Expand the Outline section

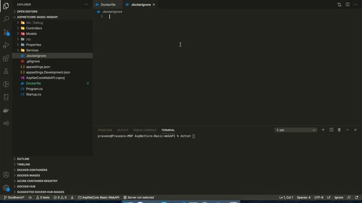pyautogui.click(x=53, y=159)
